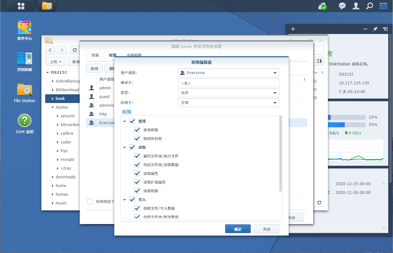This screenshot has height=253, width=393.
Task: Uncheck the 取得所有权 checkbox
Action: point(137,138)
